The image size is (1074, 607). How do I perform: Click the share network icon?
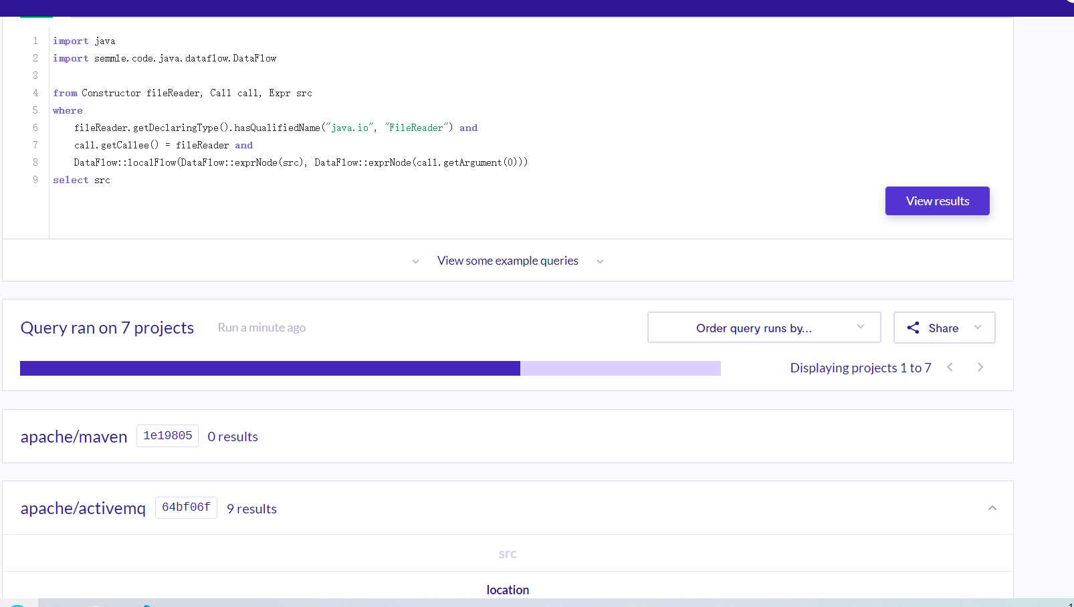(x=913, y=328)
